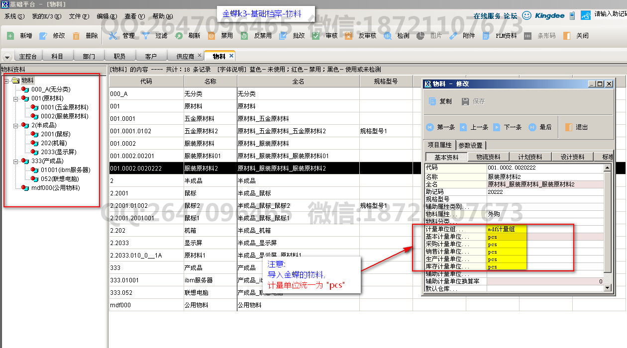Collapse the 001(原材料) tree node
627x348 pixels.
[15, 98]
